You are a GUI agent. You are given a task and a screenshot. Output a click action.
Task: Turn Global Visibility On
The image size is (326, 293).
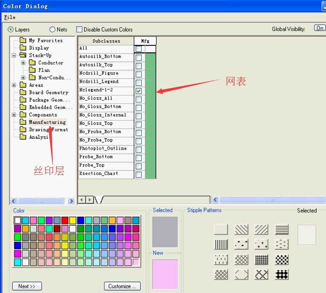click(320, 28)
